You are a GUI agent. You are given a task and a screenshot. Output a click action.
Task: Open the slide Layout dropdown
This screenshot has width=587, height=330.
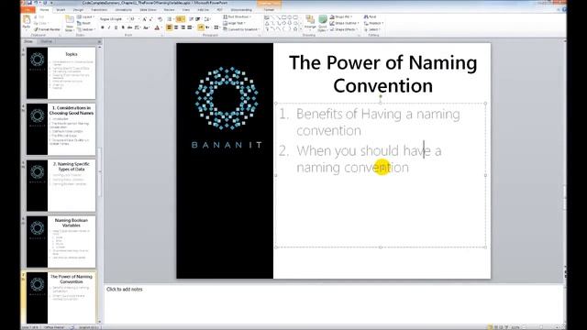click(85, 16)
